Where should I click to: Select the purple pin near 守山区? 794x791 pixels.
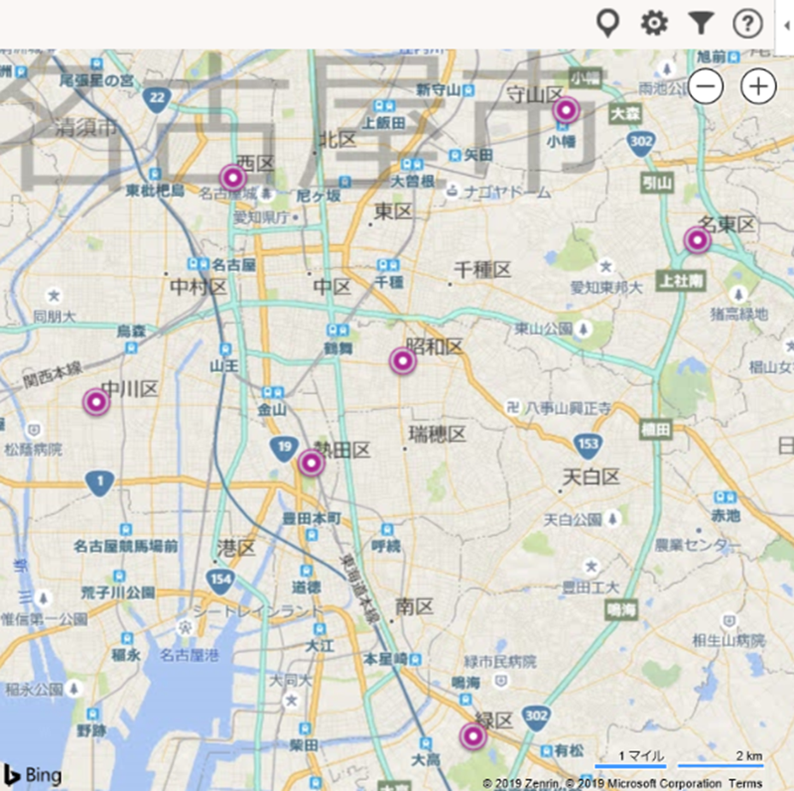[566, 110]
